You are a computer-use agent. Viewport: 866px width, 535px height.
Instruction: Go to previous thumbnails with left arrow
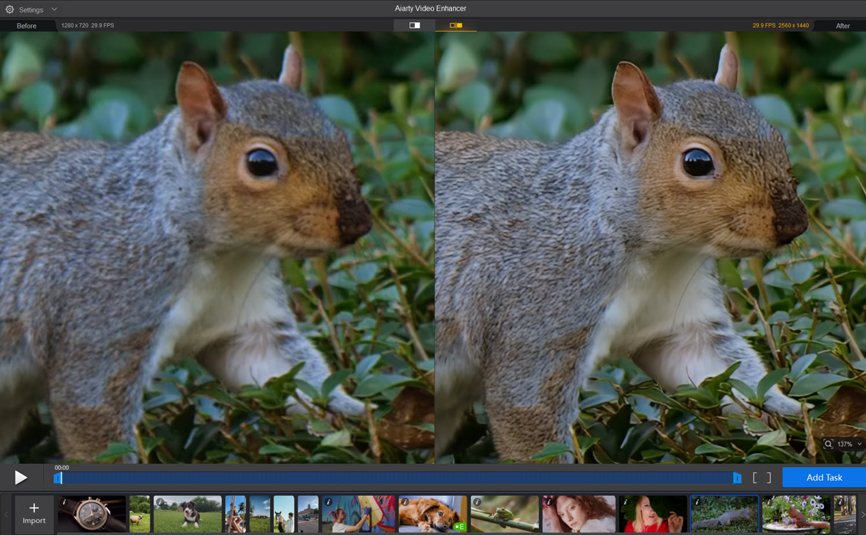6,514
